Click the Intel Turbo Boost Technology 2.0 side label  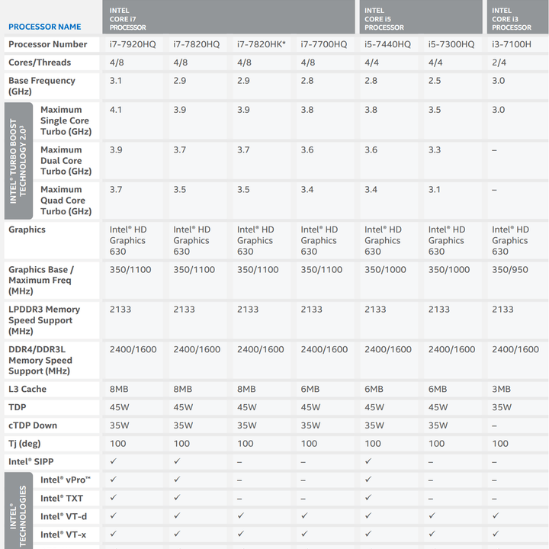[x=18, y=161]
